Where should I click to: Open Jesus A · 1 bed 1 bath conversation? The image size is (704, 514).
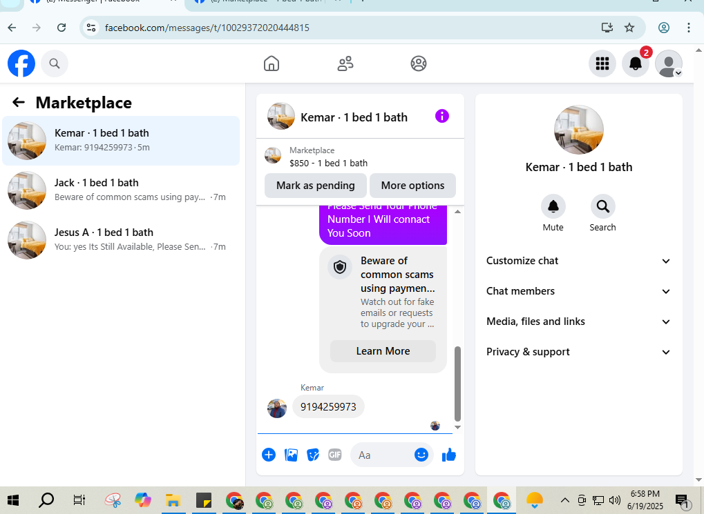(x=121, y=240)
